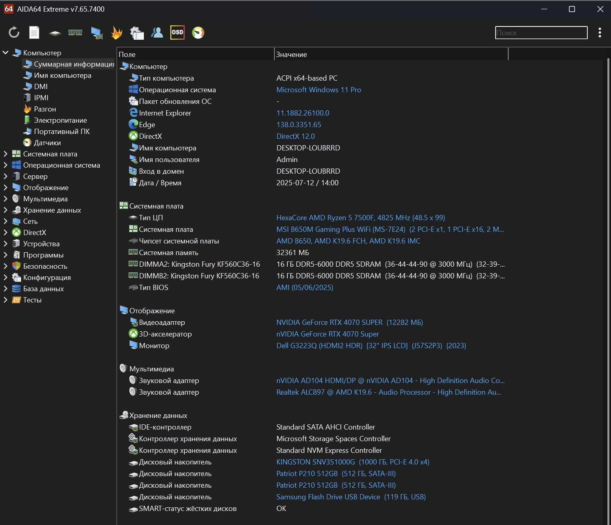
Task: Click the Датчики gauge icon in sidebar
Action: (x=27, y=143)
